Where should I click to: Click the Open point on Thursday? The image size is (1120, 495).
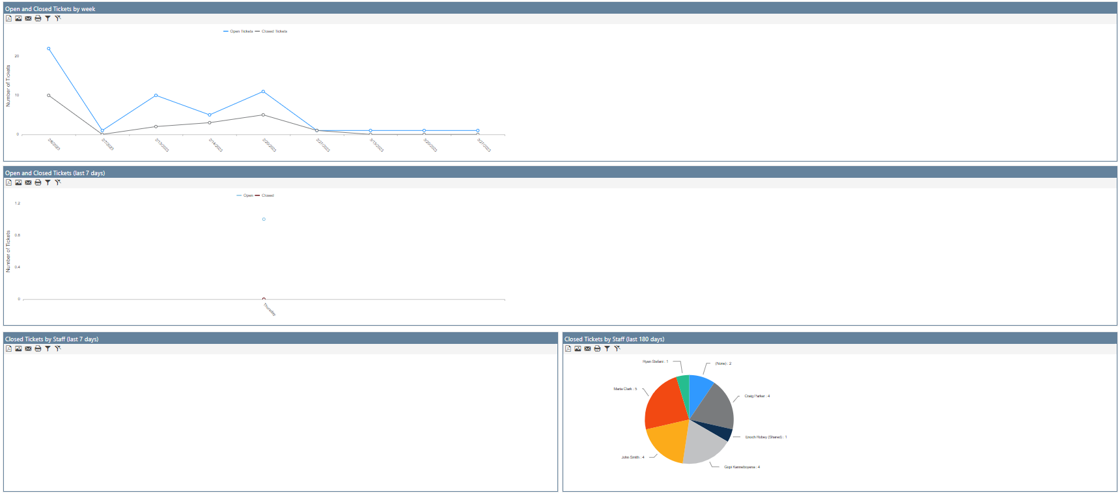tap(264, 219)
